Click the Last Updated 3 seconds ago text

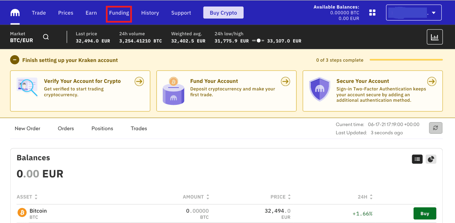pyautogui.click(x=369, y=133)
